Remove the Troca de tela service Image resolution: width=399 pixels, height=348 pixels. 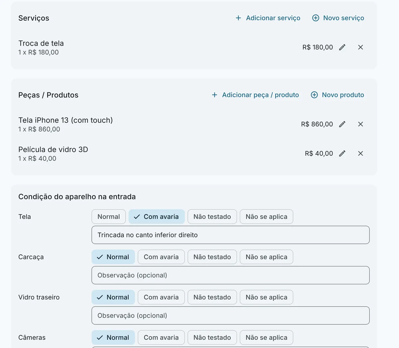360,47
